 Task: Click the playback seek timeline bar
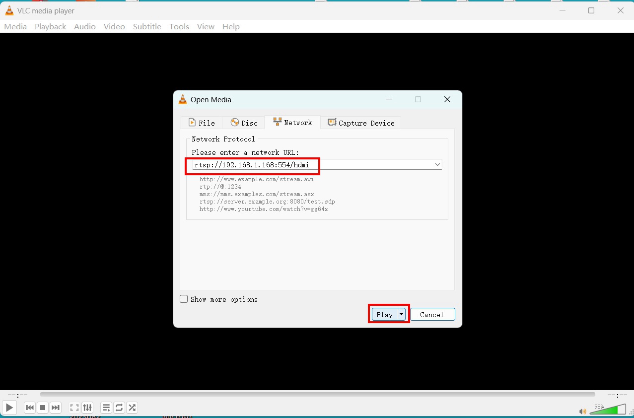[318, 395]
